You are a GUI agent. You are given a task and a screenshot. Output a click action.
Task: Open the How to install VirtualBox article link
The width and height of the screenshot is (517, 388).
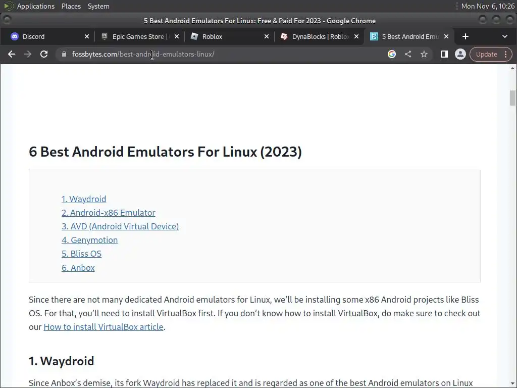point(104,327)
